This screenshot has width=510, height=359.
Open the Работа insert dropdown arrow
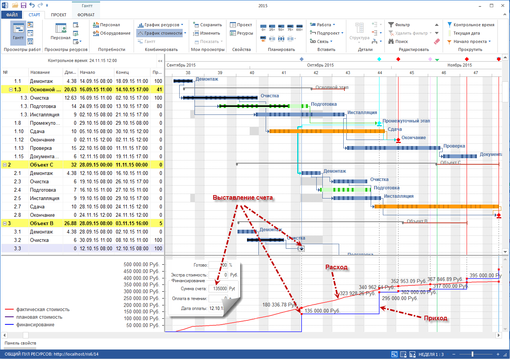(334, 25)
